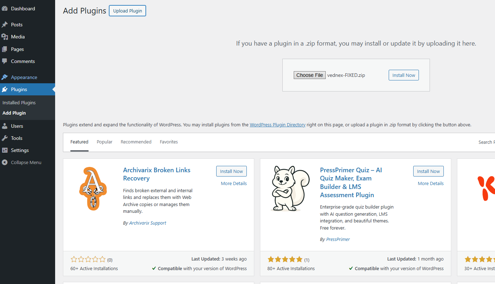Open the Users menu
This screenshot has height=284, width=495.
(27, 126)
